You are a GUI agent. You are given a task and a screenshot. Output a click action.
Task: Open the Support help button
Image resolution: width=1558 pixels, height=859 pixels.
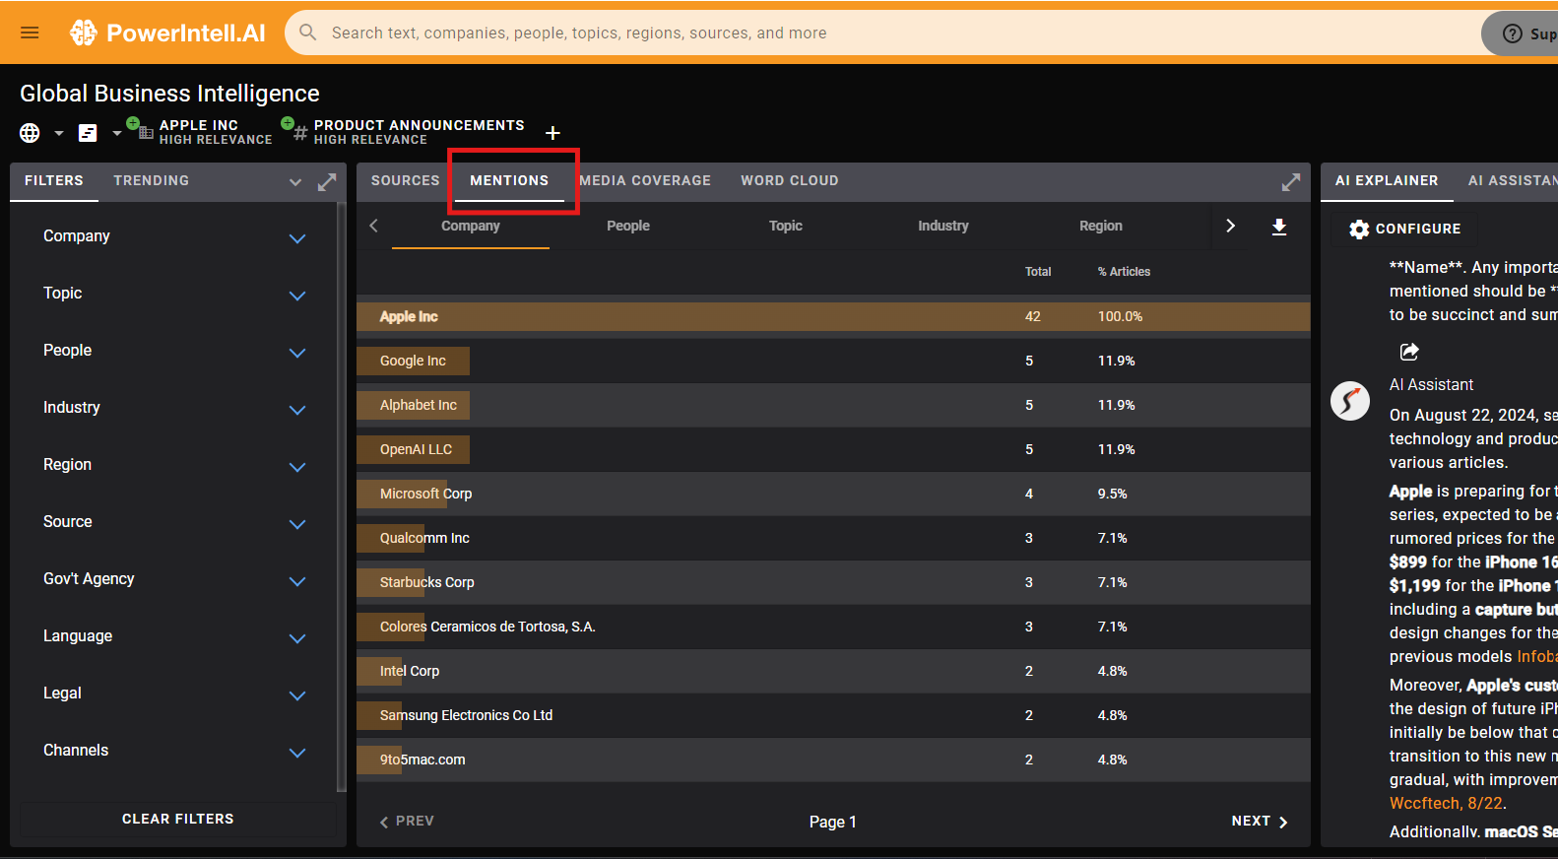point(1522,33)
